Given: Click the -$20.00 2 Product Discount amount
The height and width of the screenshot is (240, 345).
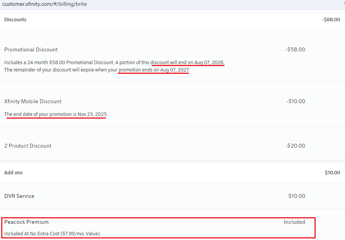Looking at the screenshot, I should pyautogui.click(x=295, y=146).
